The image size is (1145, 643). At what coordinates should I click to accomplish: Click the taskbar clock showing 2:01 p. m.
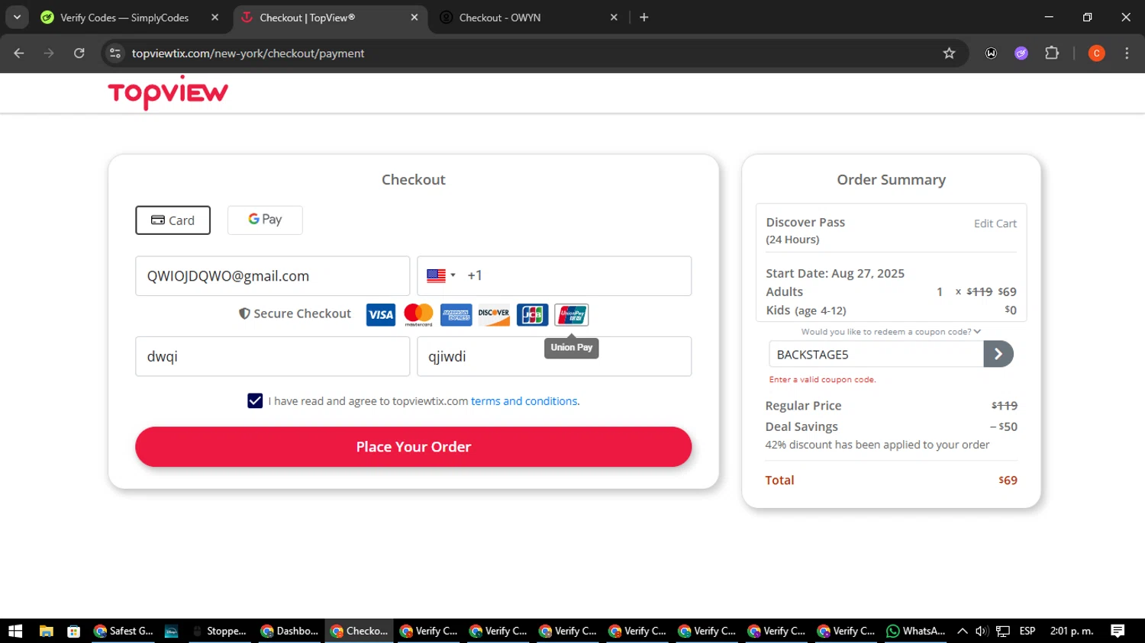(1072, 631)
